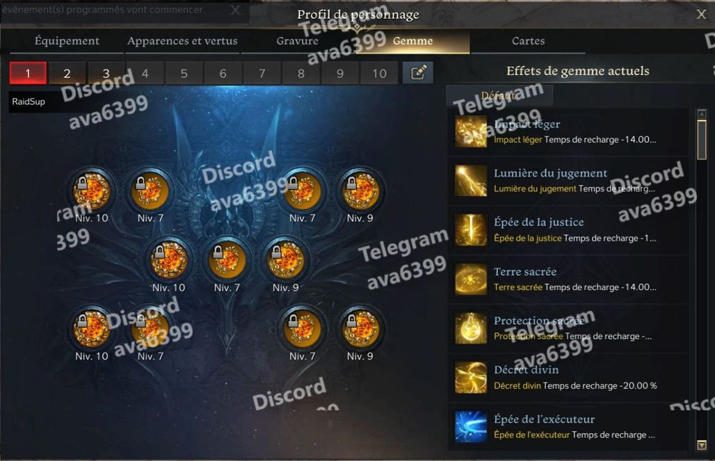Viewport: 715px width, 461px height.
Task: Click the Lumière du jugement skill icon
Action: tap(471, 181)
